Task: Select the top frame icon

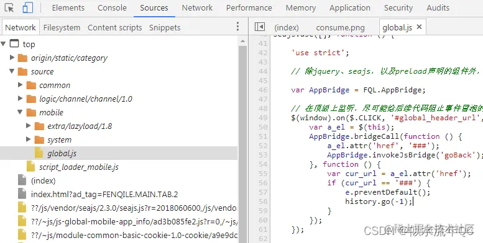Action: point(14,43)
